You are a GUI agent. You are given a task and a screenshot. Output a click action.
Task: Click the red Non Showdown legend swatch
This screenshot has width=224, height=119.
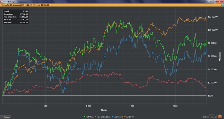[x=95, y=117]
